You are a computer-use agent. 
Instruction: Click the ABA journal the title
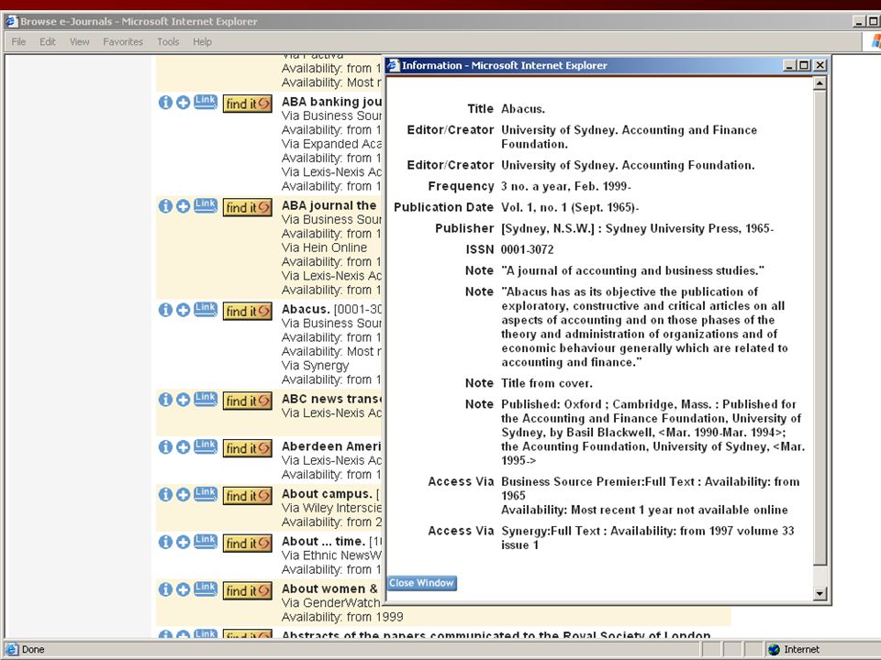click(329, 205)
